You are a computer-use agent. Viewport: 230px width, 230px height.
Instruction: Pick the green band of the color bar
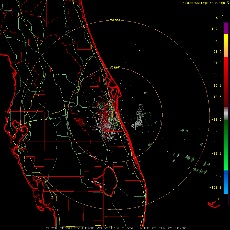[226, 145]
